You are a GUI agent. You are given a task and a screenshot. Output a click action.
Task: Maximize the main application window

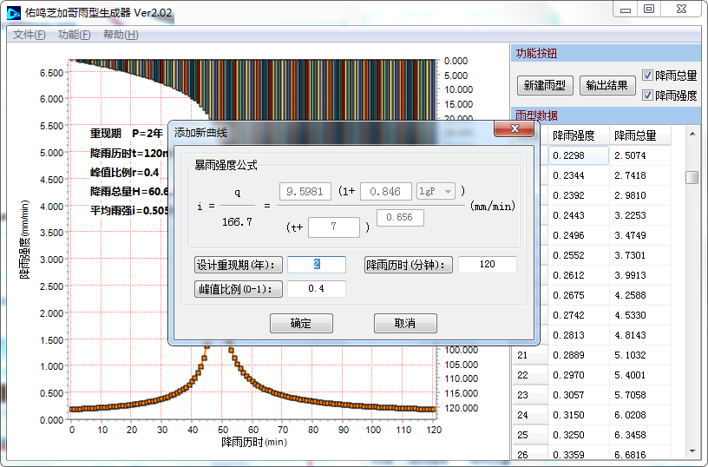[649, 9]
